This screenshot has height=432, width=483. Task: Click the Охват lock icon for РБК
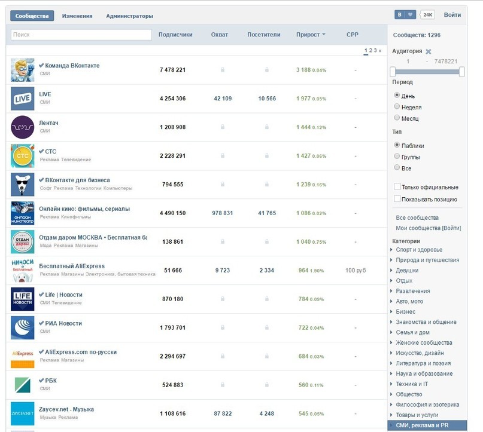point(223,385)
